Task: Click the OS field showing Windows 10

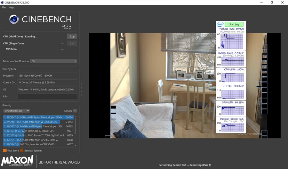Action: [x=47, y=89]
